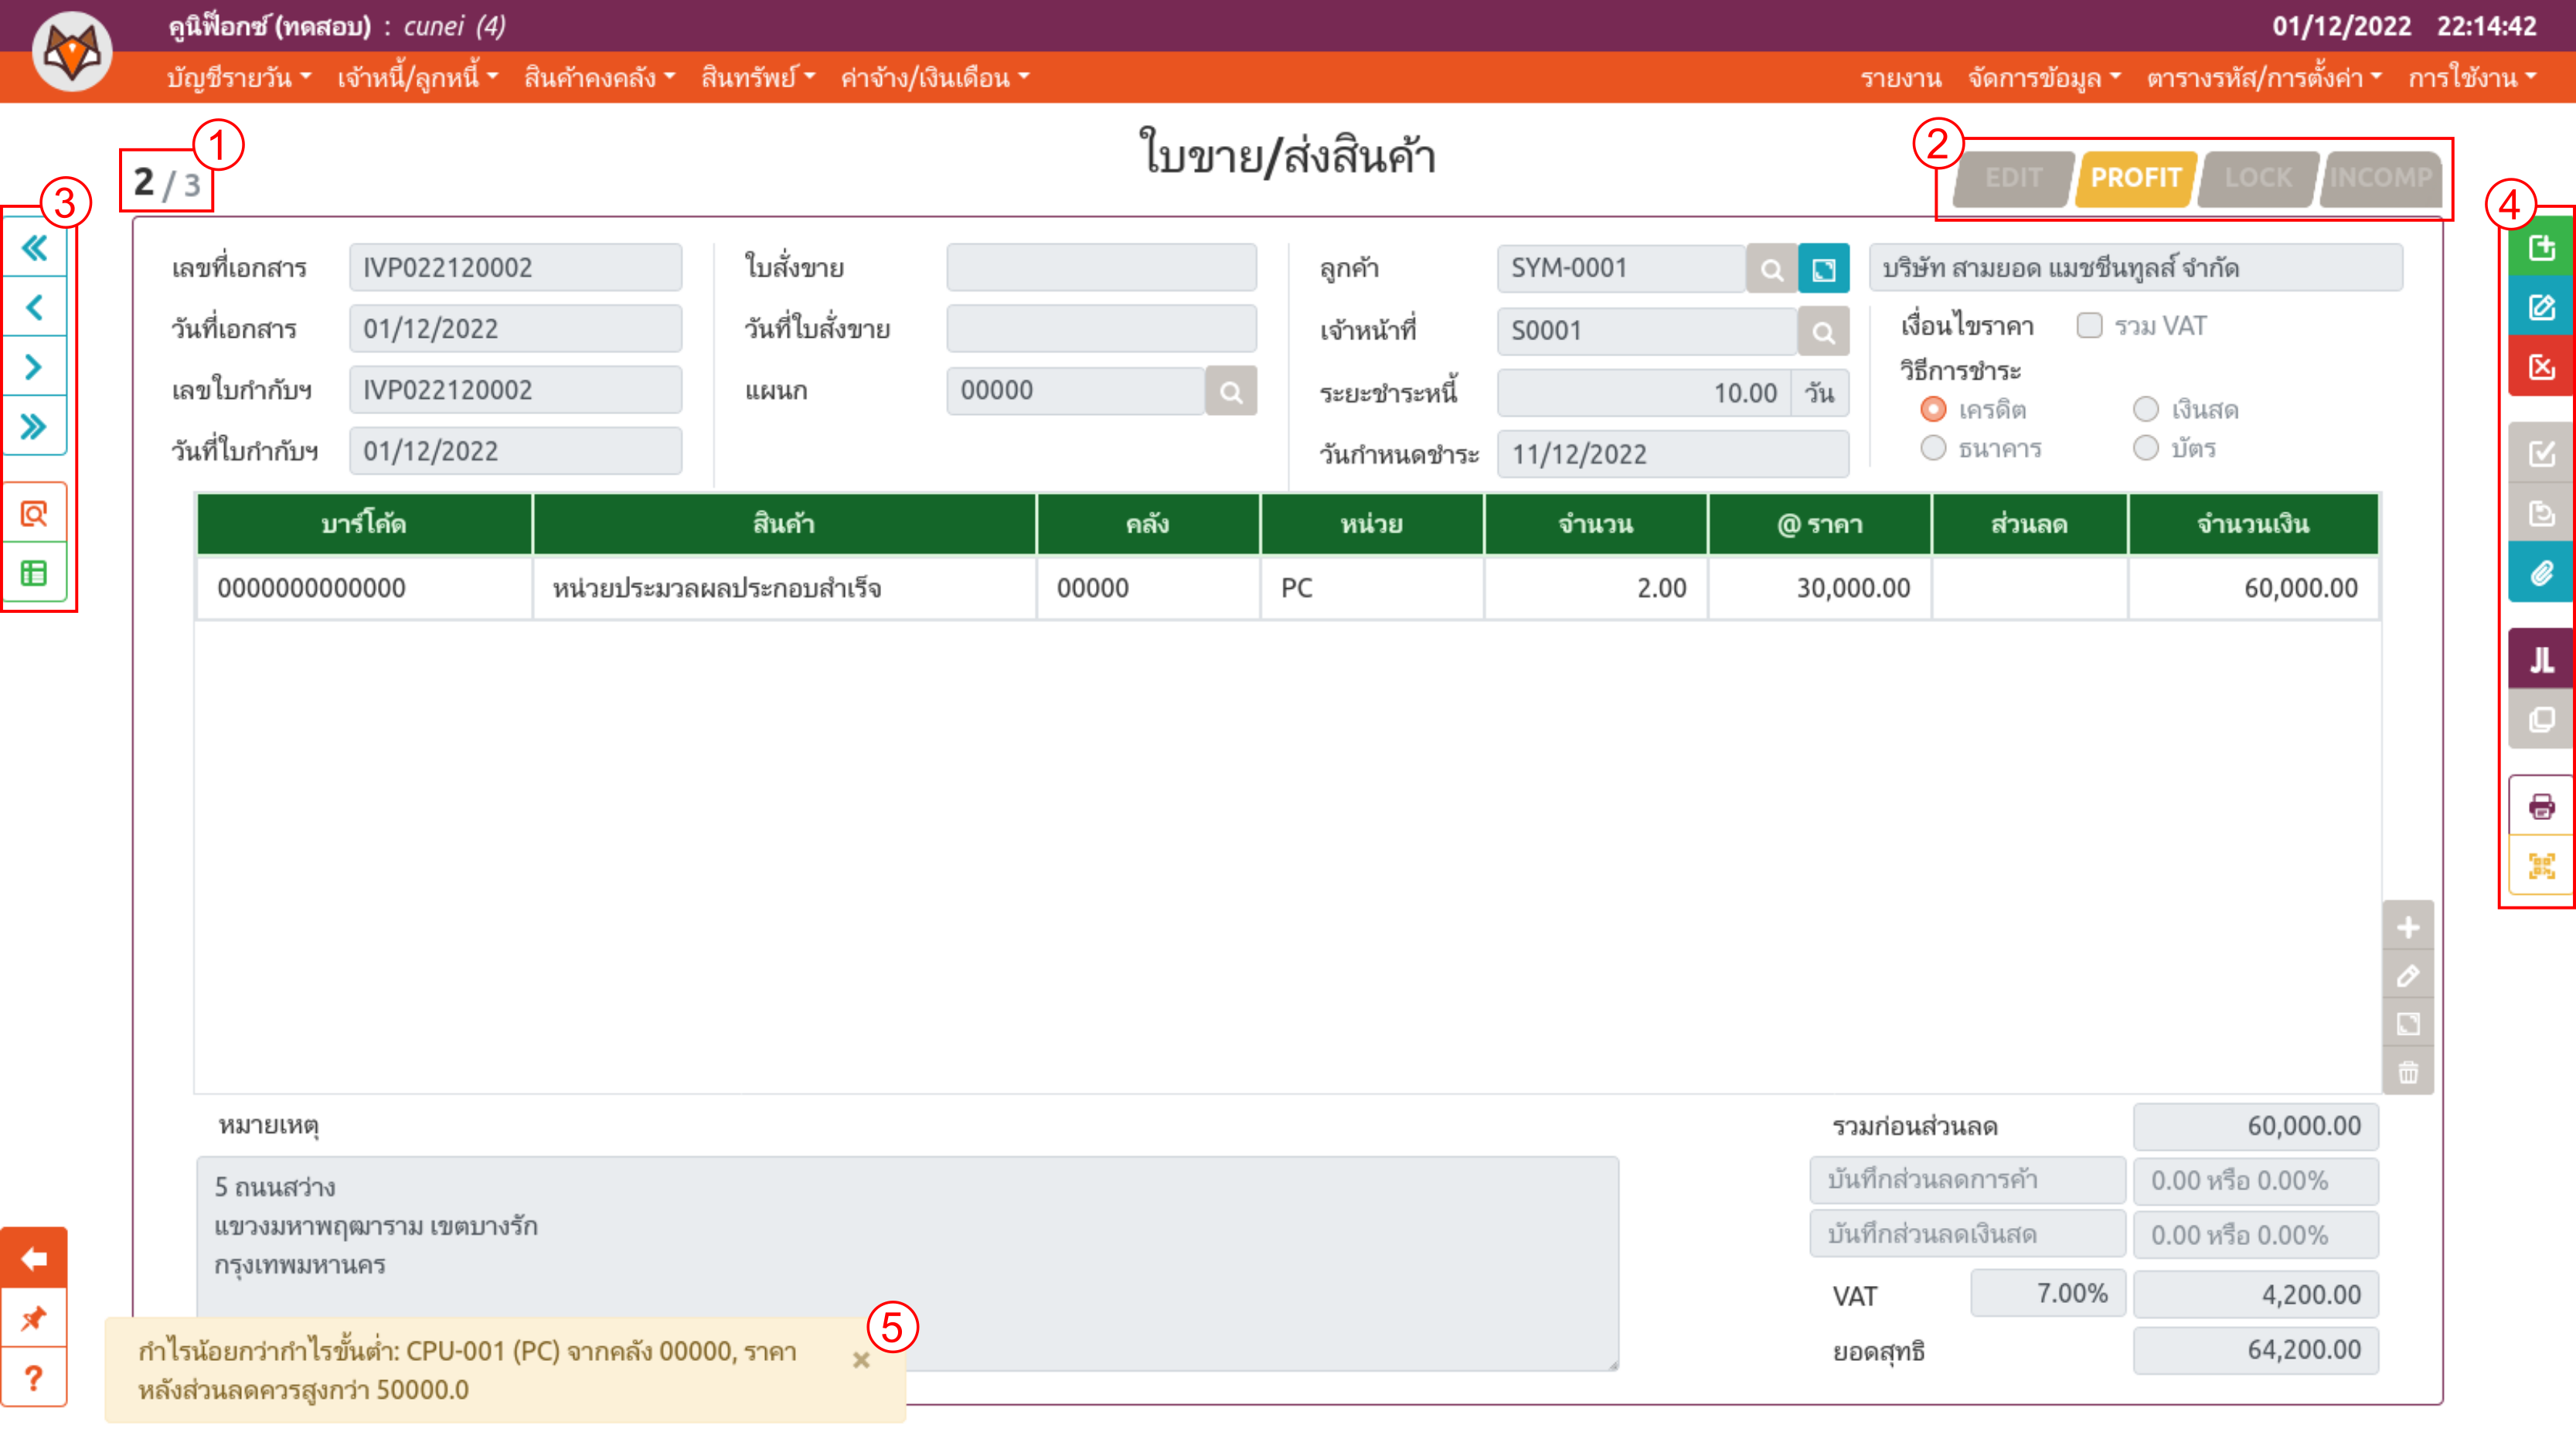Jump to the first record with double-left arrows
This screenshot has width=2576, height=1449.
[x=34, y=247]
